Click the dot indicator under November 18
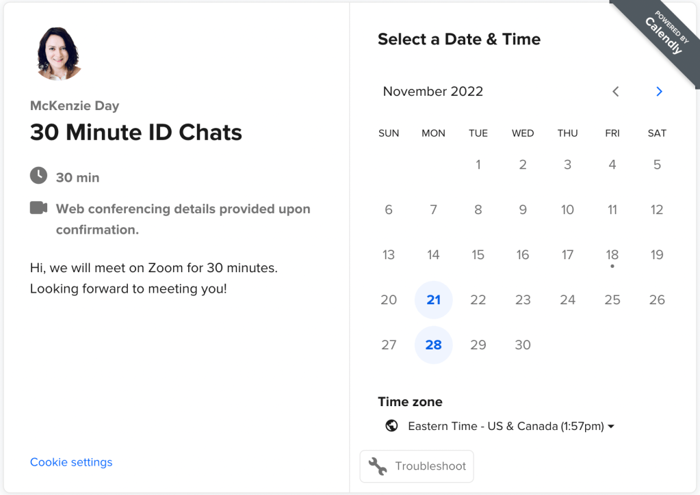700x495 pixels. tap(612, 267)
